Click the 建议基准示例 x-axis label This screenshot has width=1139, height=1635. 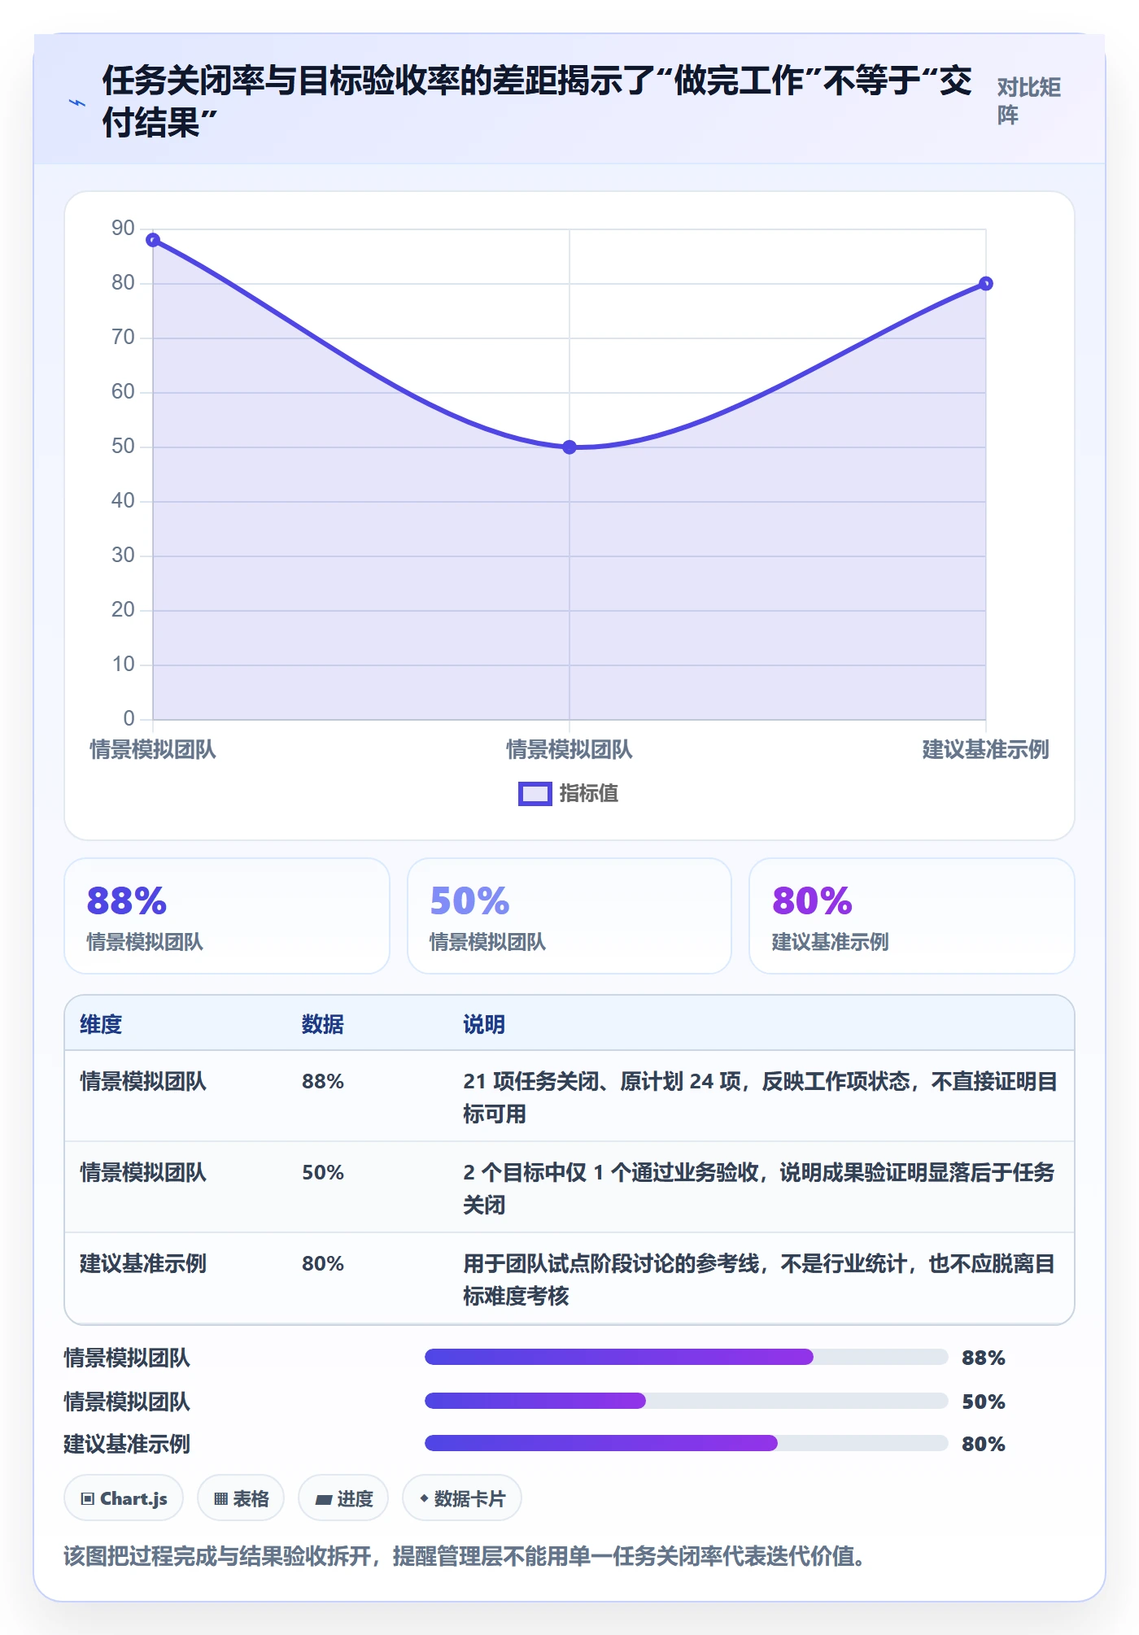(985, 750)
